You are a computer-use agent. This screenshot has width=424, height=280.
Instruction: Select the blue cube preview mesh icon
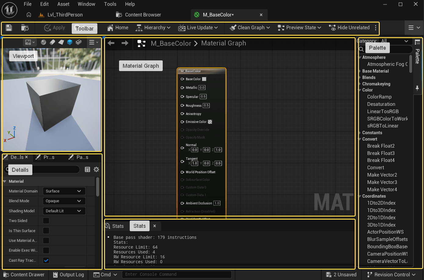70,42
